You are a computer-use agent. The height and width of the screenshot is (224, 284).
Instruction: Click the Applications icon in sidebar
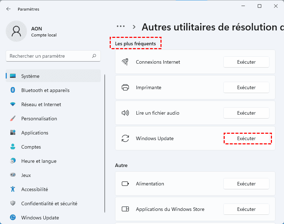(x=13, y=133)
